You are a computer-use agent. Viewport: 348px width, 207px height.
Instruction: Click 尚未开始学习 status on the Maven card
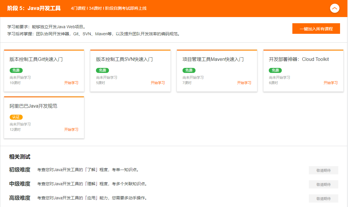193,77
